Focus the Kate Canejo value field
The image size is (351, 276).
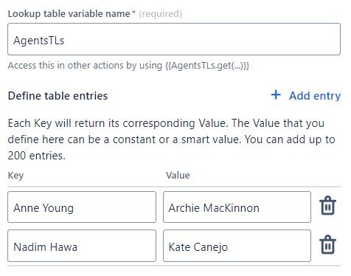(237, 246)
